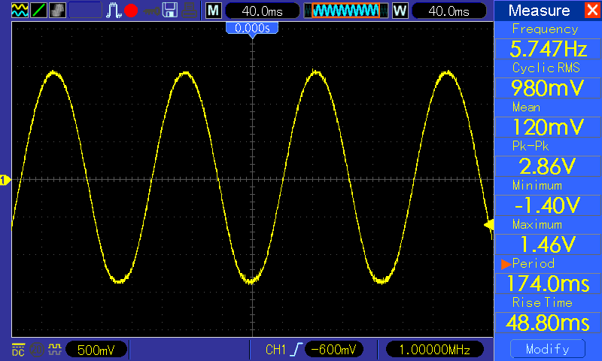Click the red record circle
Image resolution: width=602 pixels, height=361 pixels.
[x=131, y=11]
